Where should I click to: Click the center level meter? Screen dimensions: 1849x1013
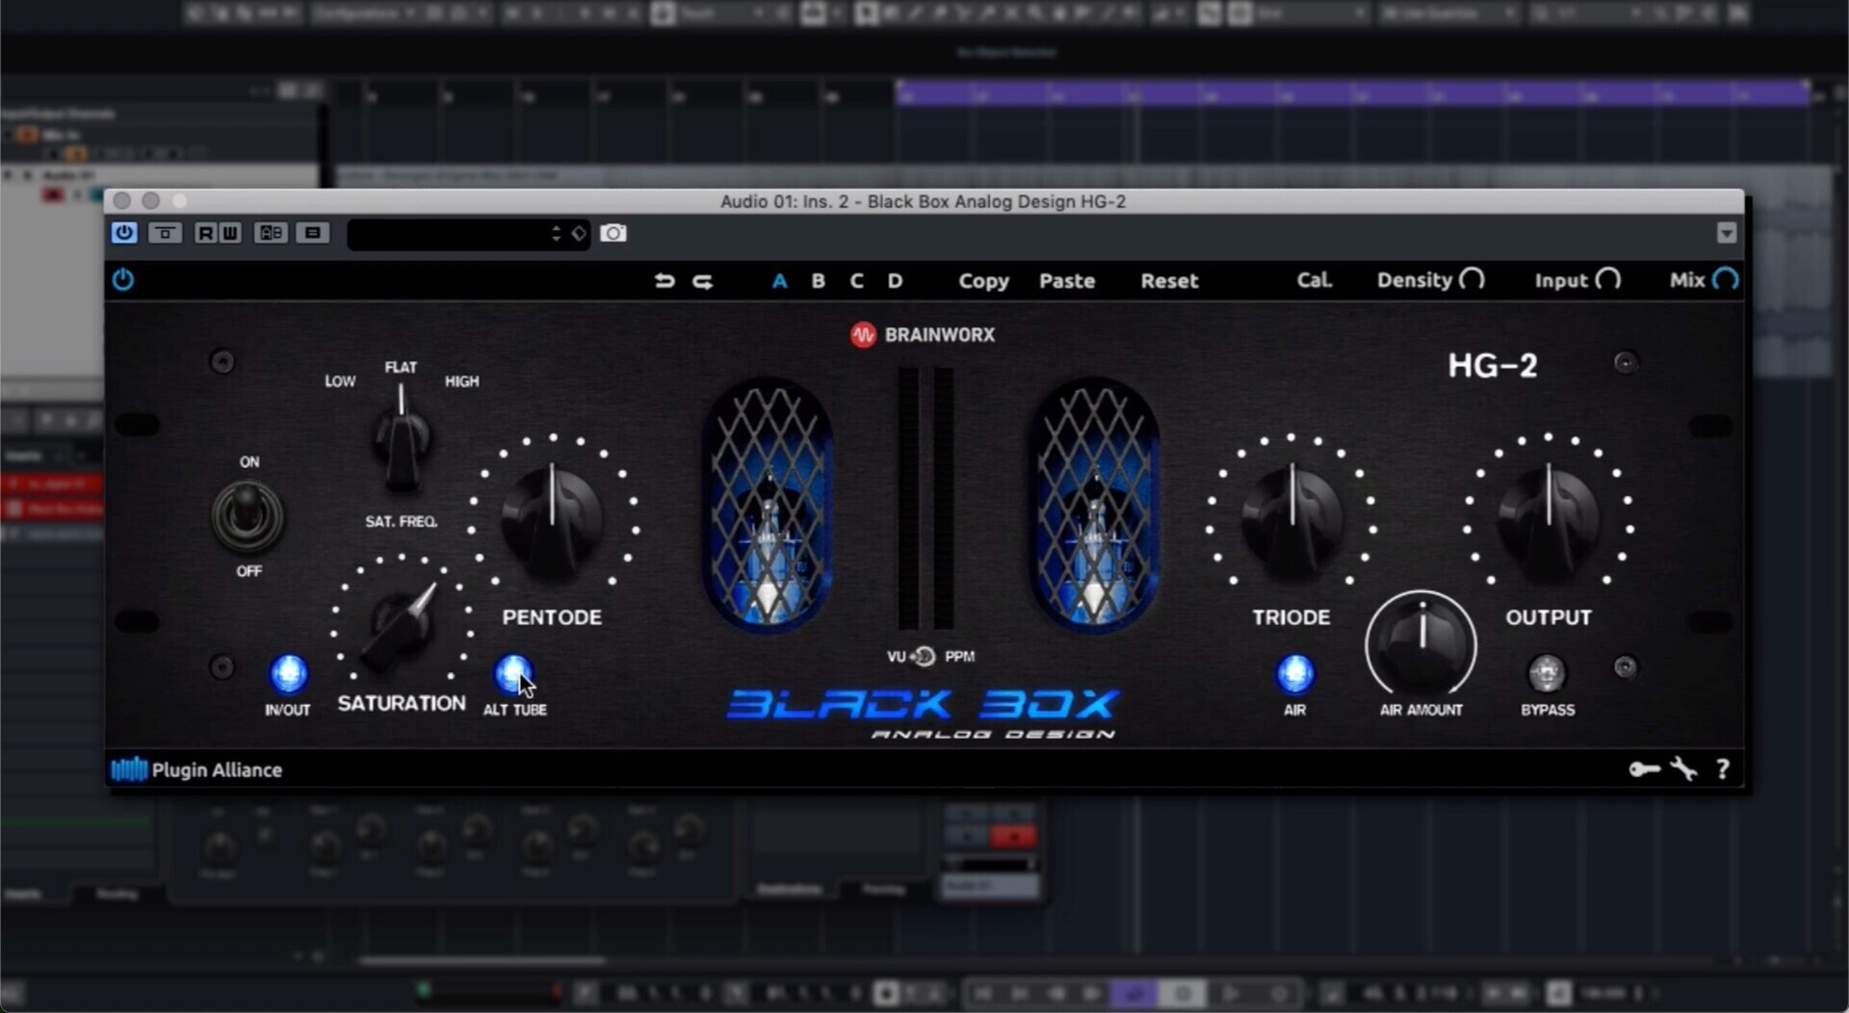pos(925,499)
